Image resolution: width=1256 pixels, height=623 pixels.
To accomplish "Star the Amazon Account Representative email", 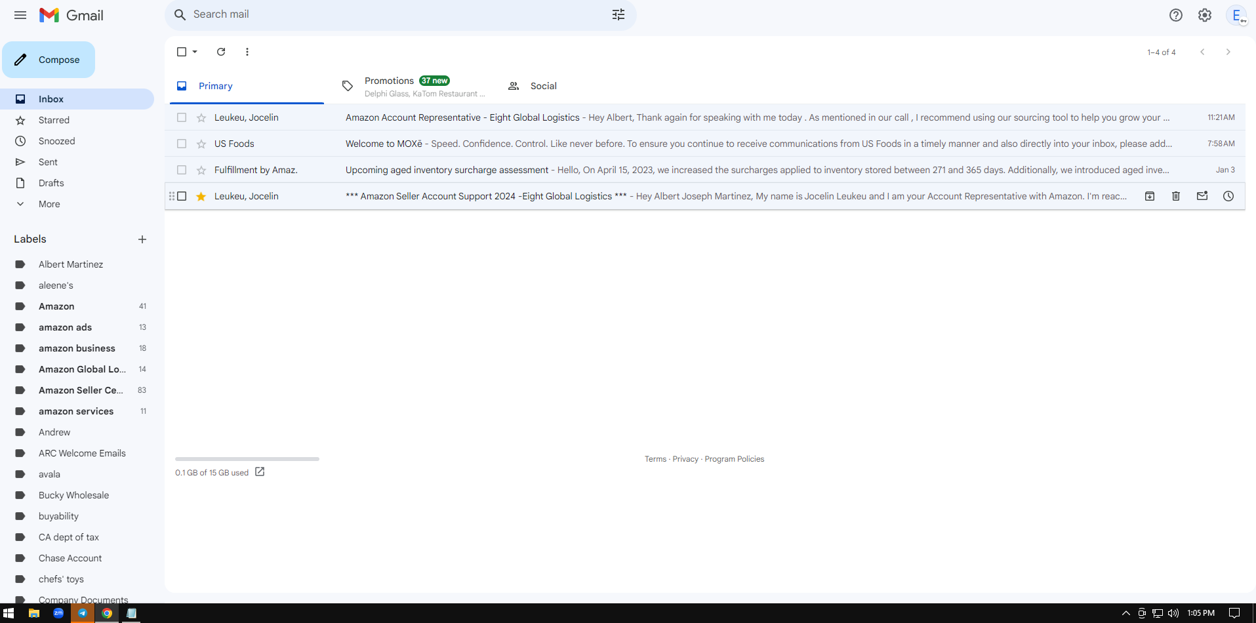I will [x=201, y=117].
